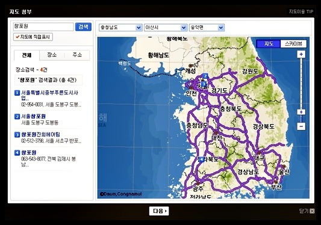The height and width of the screenshot is (225, 321).
Task: Click 부산 city marker on map
Action: tap(276, 182)
